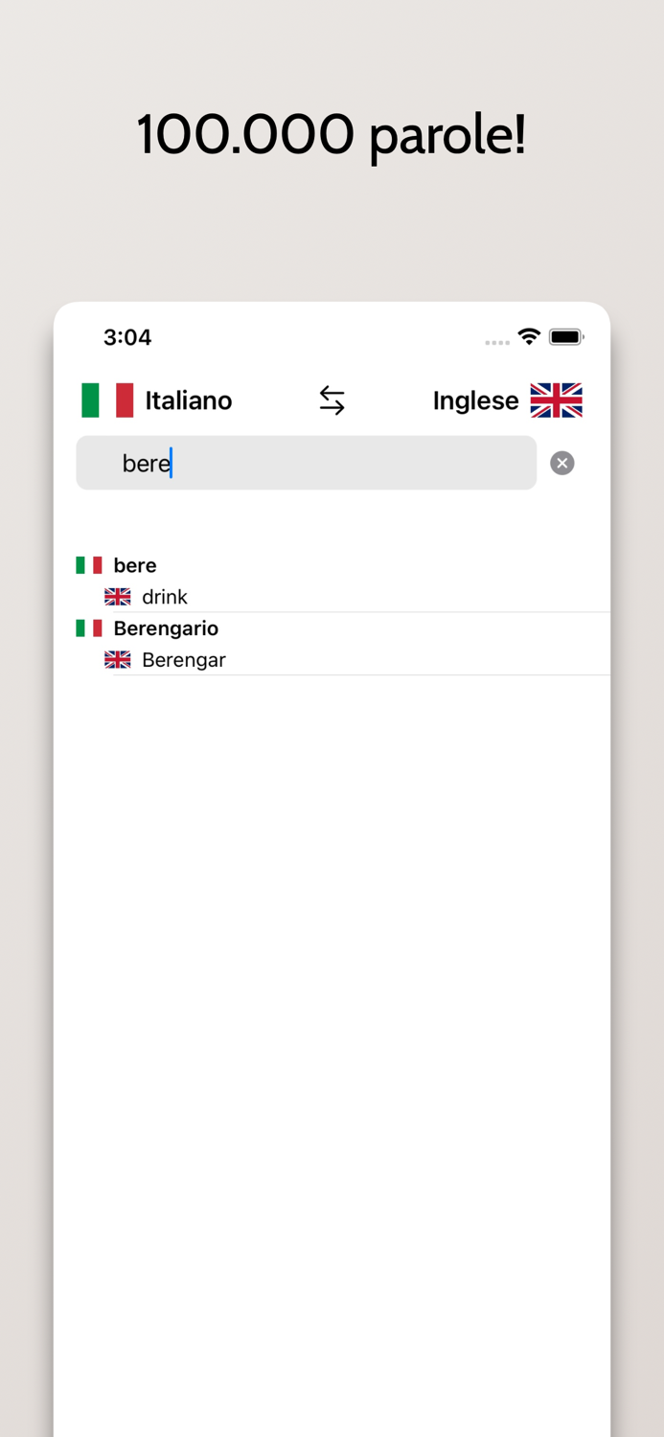The image size is (664, 1437).
Task: Click the UK flag beside Berengar
Action: pos(117,659)
